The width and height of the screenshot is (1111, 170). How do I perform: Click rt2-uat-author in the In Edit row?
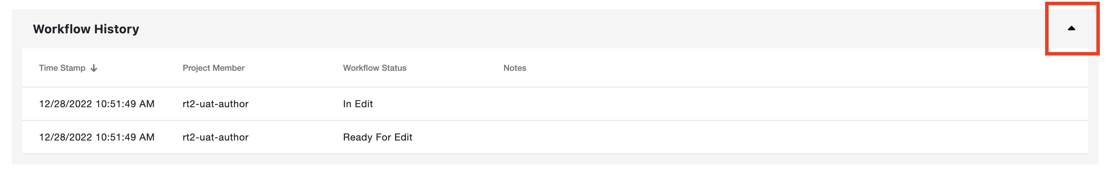[215, 104]
